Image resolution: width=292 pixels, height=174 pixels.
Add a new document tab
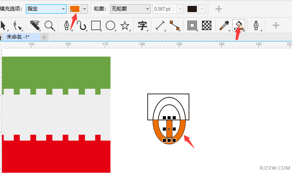[44, 37]
